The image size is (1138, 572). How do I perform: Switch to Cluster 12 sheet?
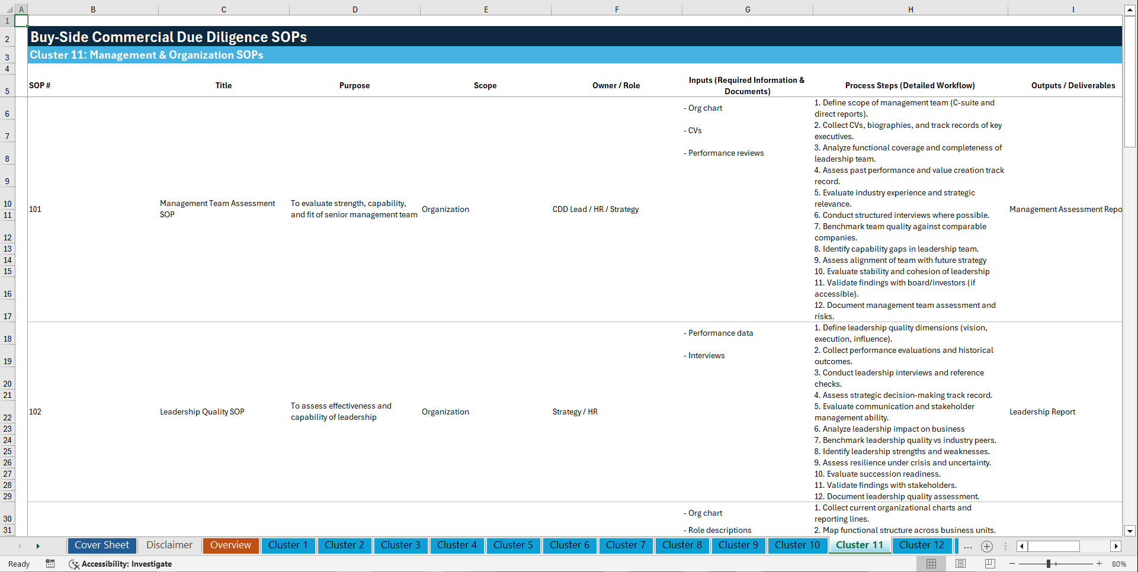coord(922,545)
